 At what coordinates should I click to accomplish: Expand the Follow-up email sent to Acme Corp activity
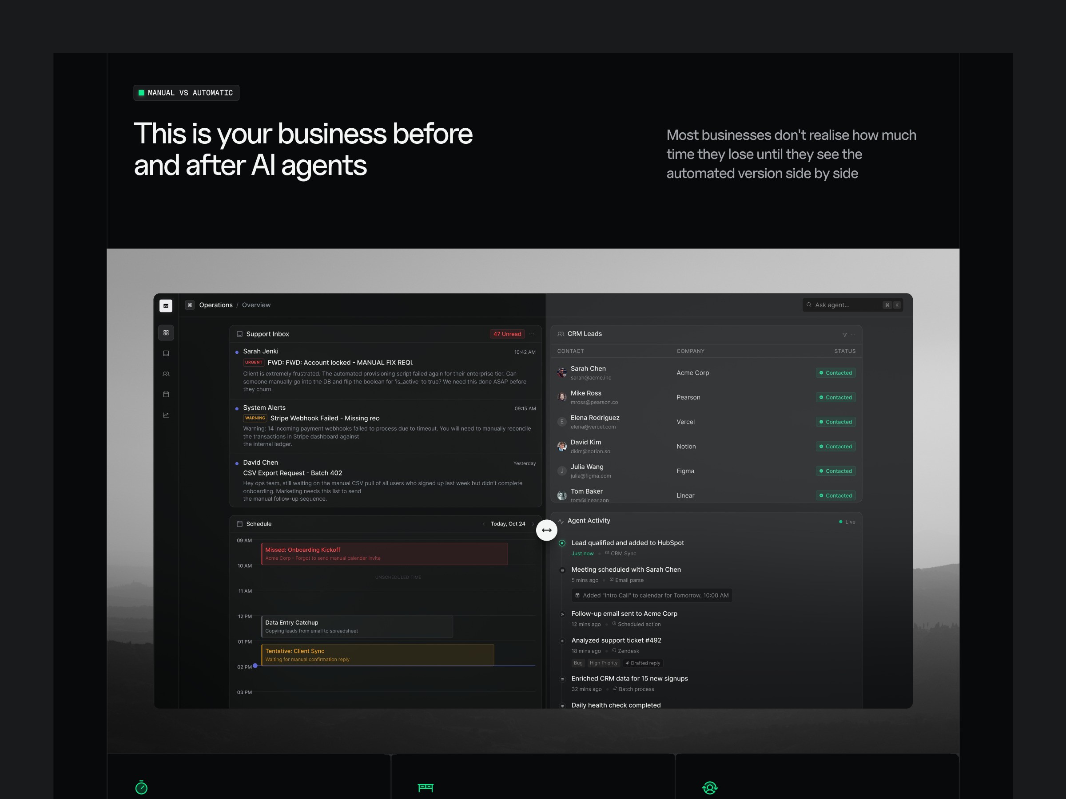624,613
